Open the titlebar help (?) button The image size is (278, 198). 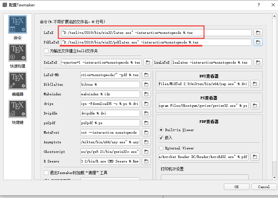point(258,5)
